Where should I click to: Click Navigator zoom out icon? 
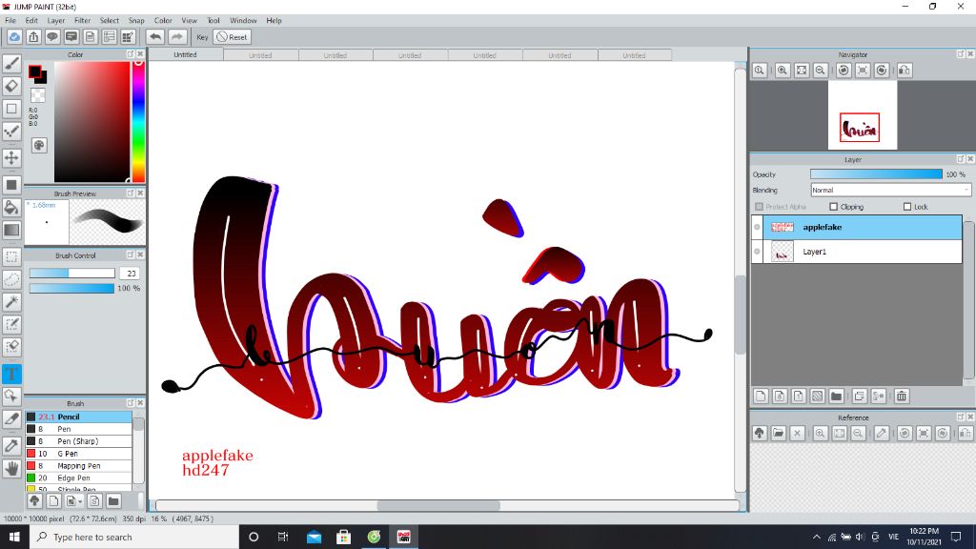pos(821,71)
